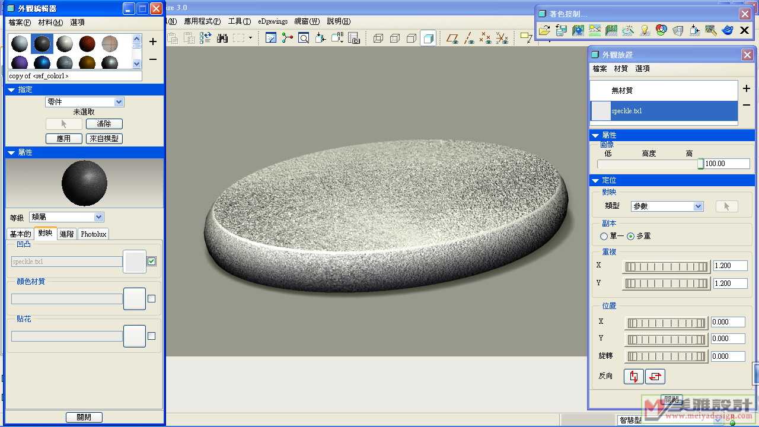Remove material with minus in Appearance Editor
This screenshot has width=759, height=427.
point(153,59)
